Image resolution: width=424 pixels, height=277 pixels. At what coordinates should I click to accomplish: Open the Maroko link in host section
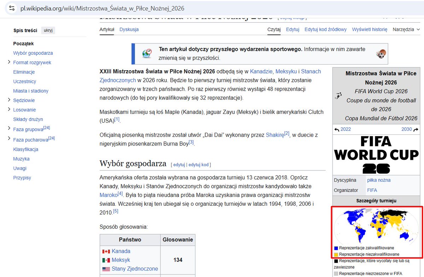[x=108, y=195]
